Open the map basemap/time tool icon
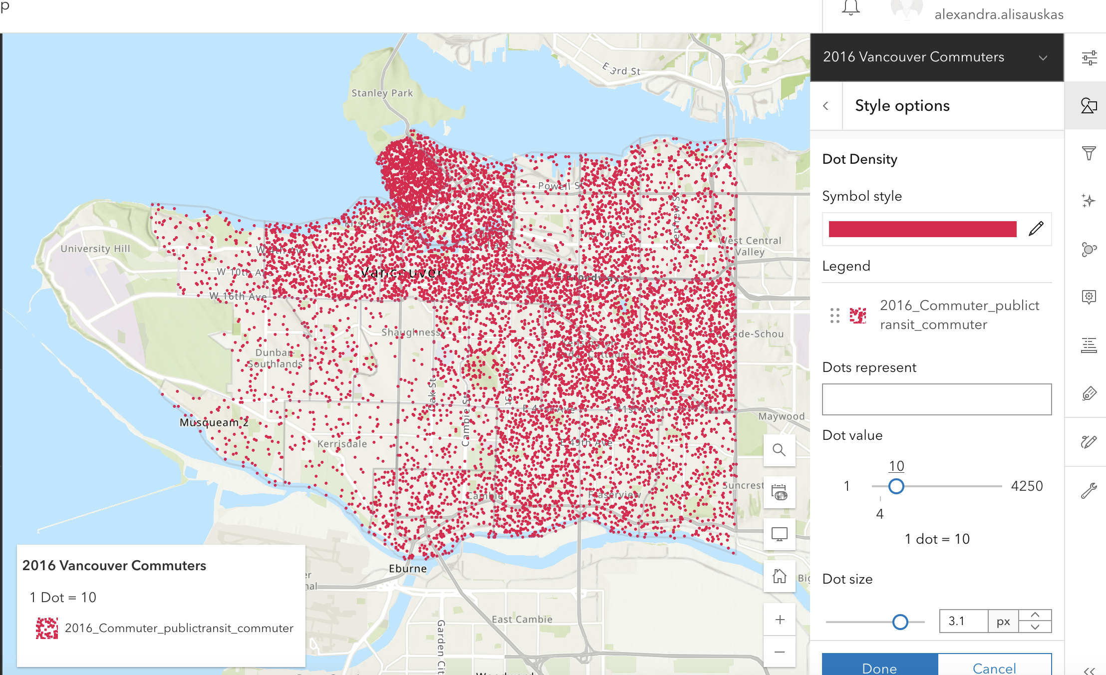Viewport: 1106px width, 675px height. pyautogui.click(x=779, y=492)
